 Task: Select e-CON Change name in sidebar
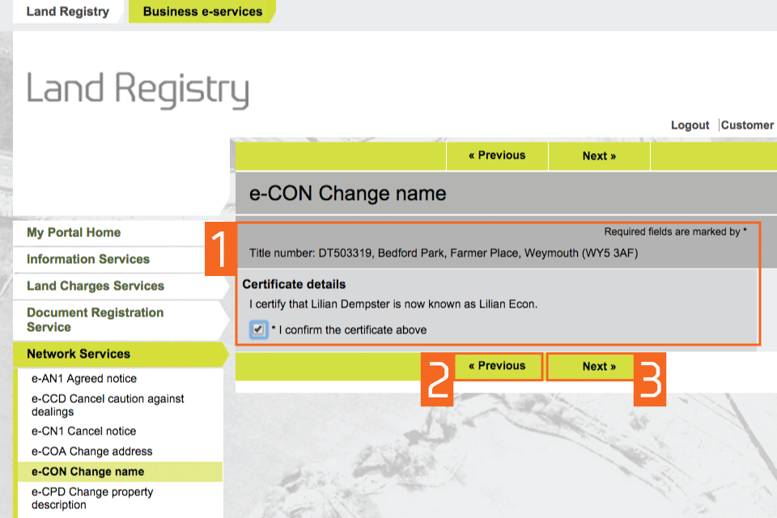[x=120, y=472]
